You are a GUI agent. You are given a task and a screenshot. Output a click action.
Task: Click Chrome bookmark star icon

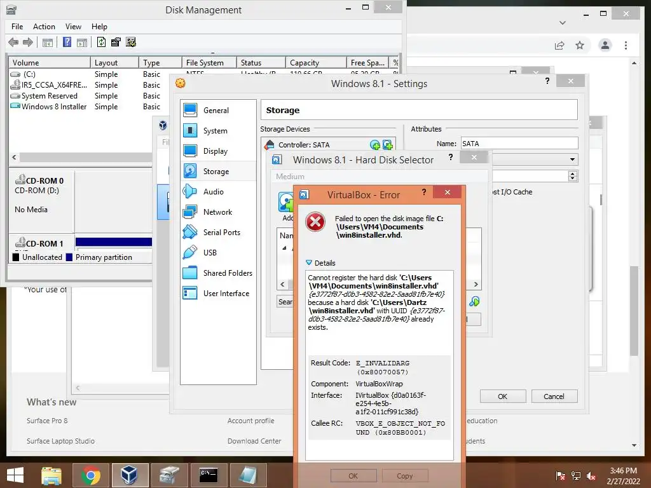pos(580,45)
